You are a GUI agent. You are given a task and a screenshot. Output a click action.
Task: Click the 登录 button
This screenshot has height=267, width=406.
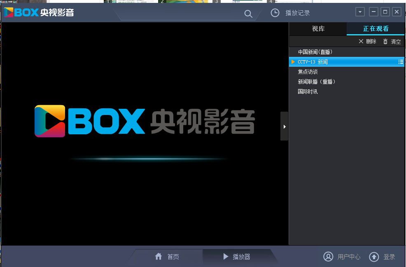click(388, 257)
